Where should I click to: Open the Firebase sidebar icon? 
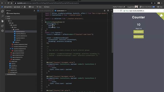(x=2, y=21)
